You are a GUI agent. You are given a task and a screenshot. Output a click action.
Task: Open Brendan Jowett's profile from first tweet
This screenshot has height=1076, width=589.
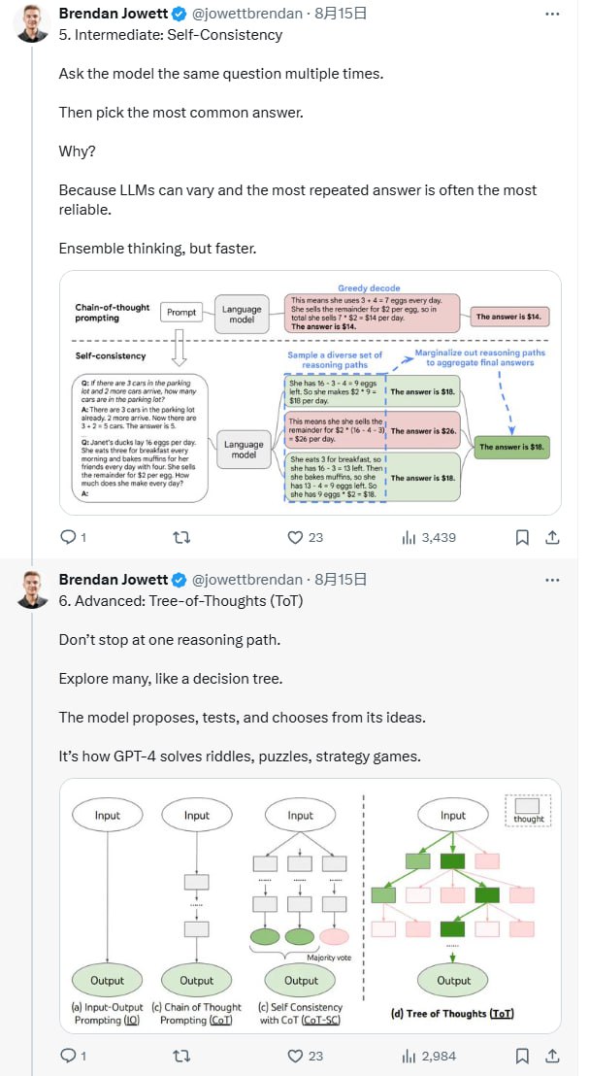click(113, 15)
